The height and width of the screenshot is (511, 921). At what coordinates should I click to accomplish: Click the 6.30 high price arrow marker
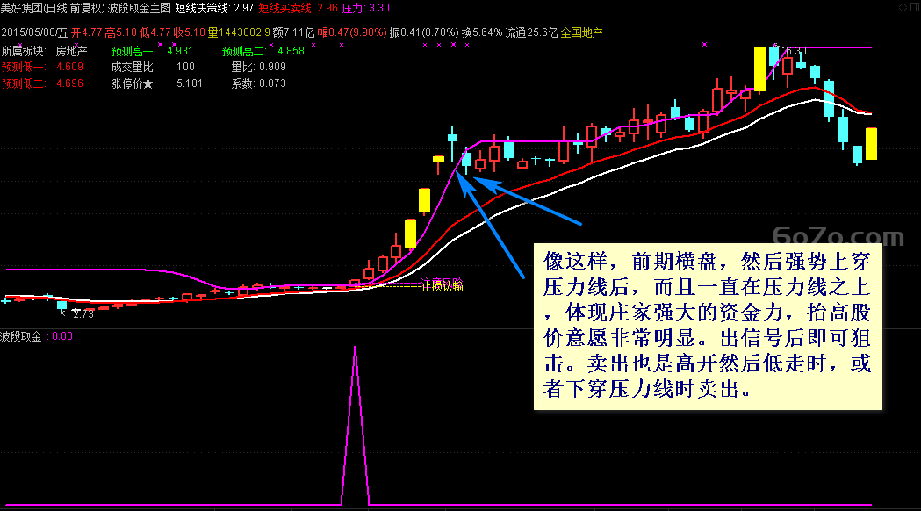click(788, 51)
